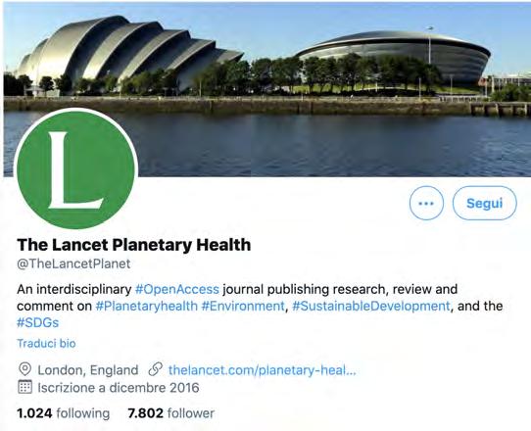Open the 7.802 follower list

pyautogui.click(x=171, y=413)
